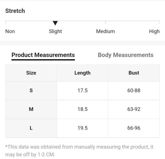Click the Medium stretch label
Screen dimensions: 165x159
105,31
